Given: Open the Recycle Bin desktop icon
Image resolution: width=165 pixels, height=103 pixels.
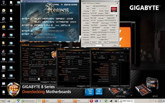Looking at the screenshot, I should click(x=4, y=3).
